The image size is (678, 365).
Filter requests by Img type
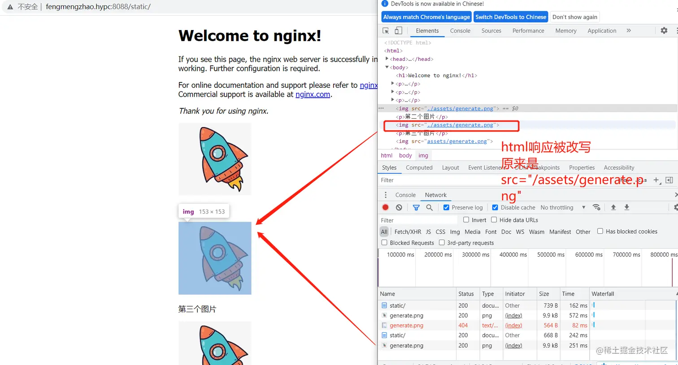(x=455, y=232)
